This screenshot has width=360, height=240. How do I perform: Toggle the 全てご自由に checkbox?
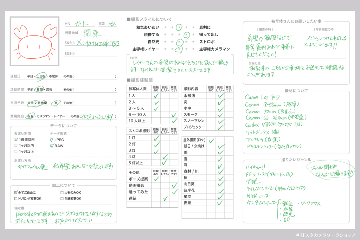click(16, 193)
